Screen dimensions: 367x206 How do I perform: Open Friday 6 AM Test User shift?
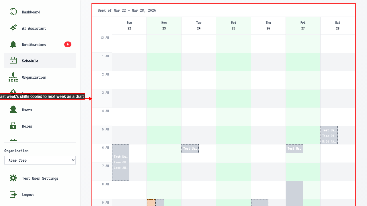tap(294, 149)
